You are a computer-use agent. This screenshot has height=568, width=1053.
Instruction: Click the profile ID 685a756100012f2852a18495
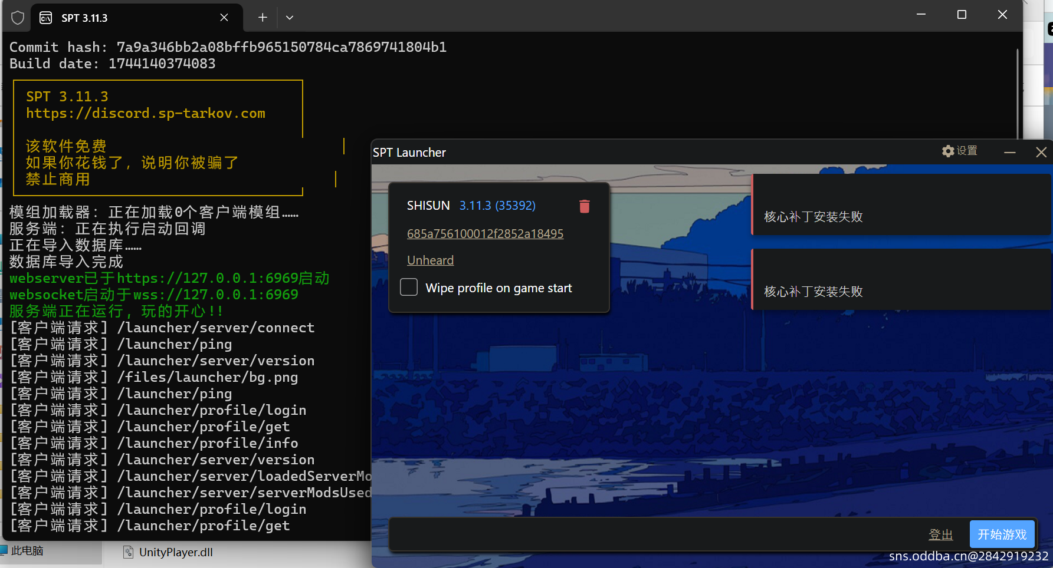(485, 234)
